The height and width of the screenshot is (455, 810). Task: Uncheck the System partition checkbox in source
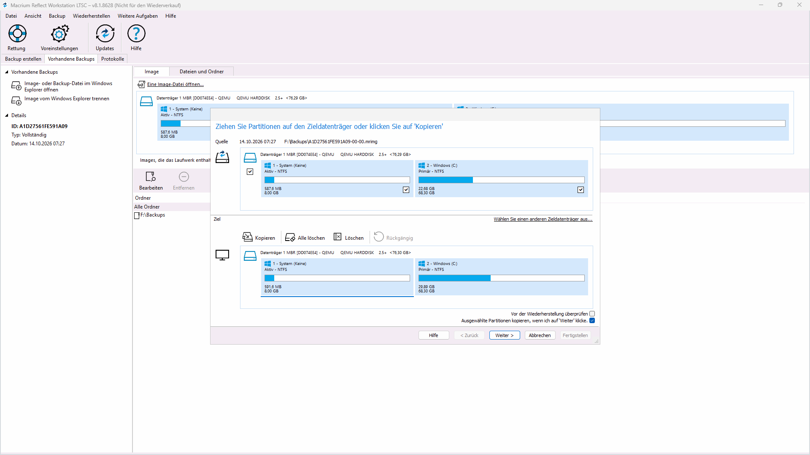pyautogui.click(x=406, y=190)
